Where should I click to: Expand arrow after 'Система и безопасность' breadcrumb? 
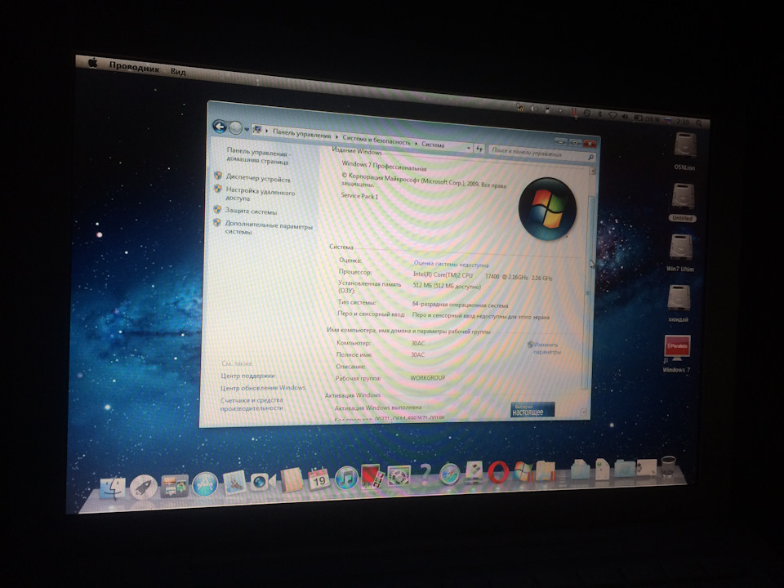(416, 144)
